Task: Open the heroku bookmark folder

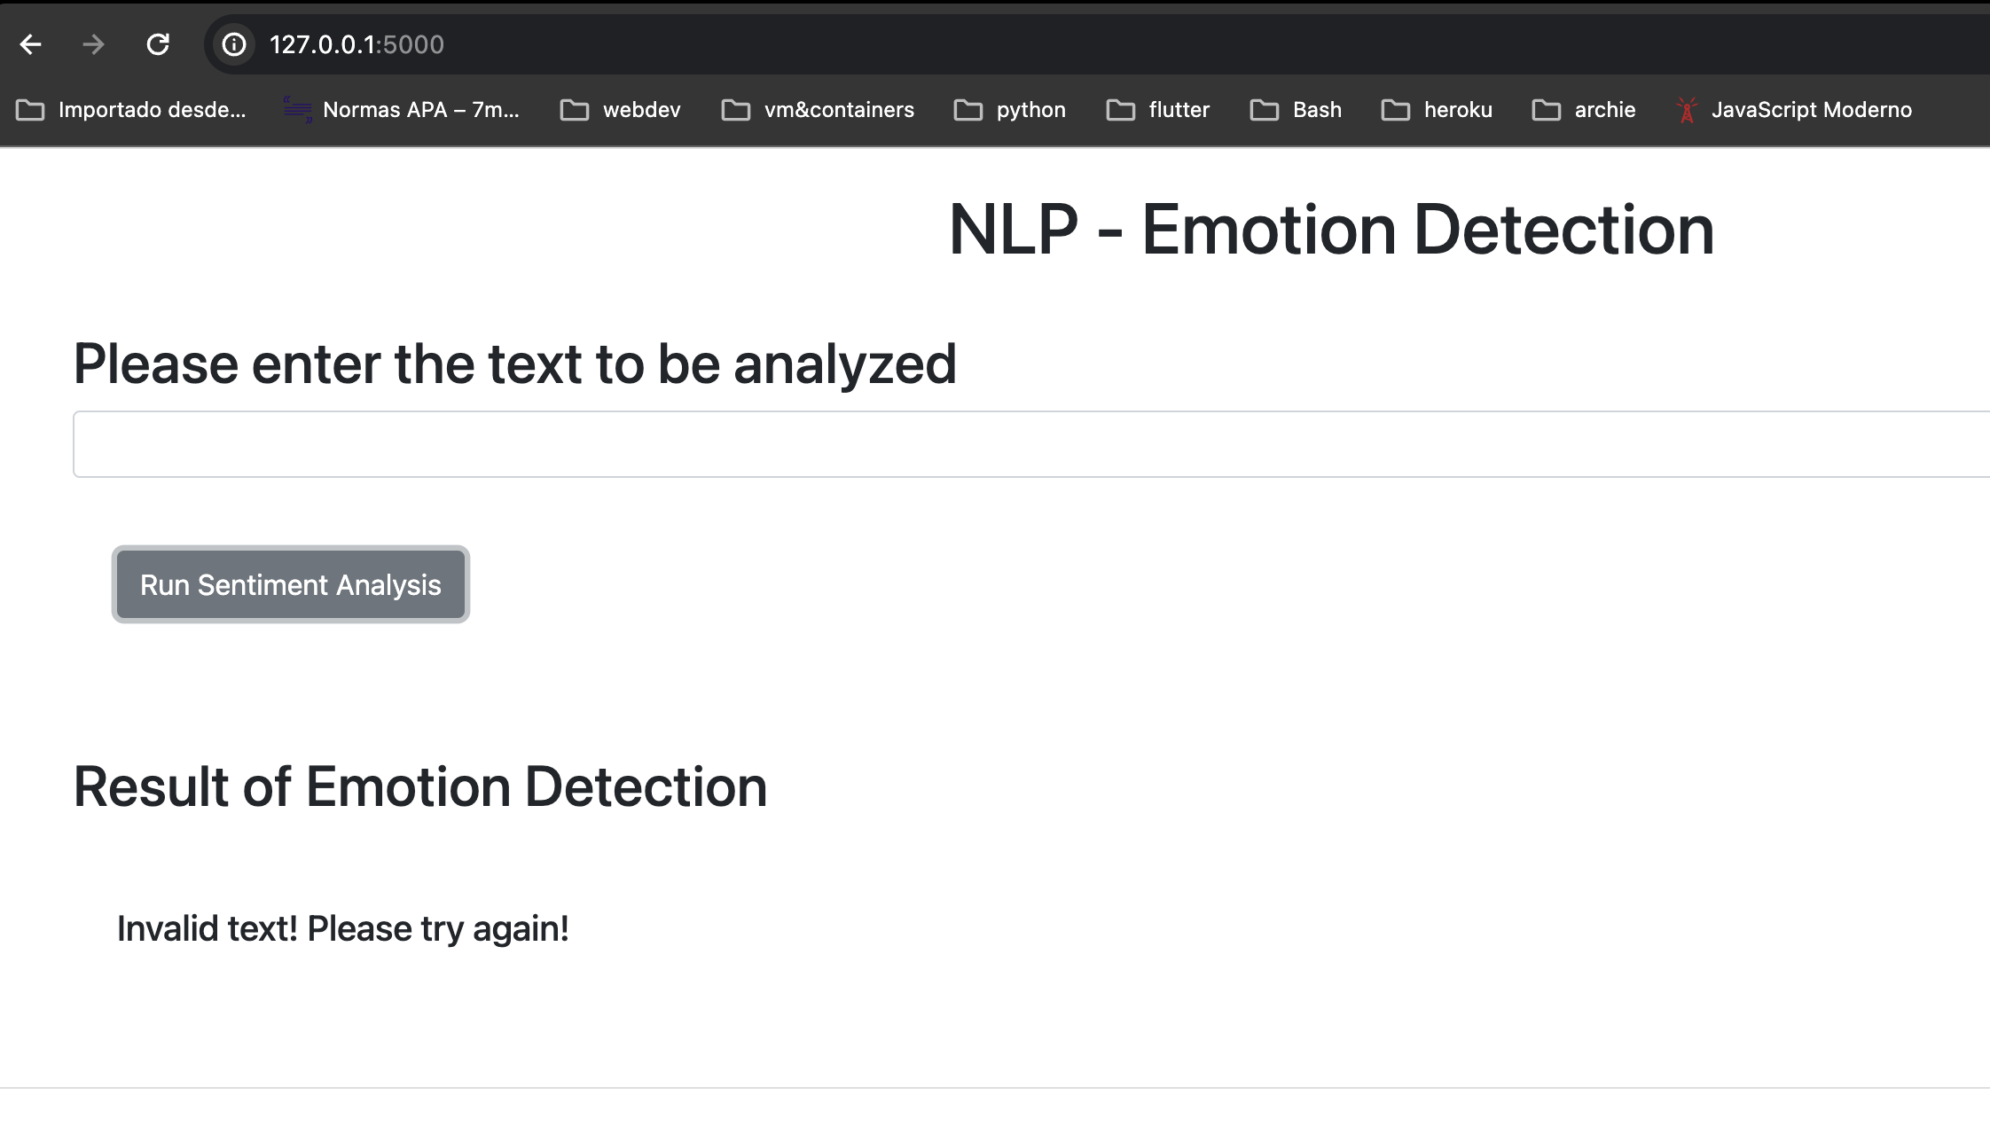Action: pos(1439,109)
